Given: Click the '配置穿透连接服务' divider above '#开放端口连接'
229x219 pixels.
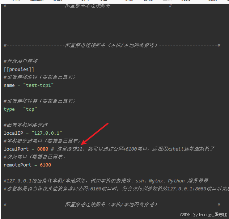Looking at the screenshot, I should (112, 45).
